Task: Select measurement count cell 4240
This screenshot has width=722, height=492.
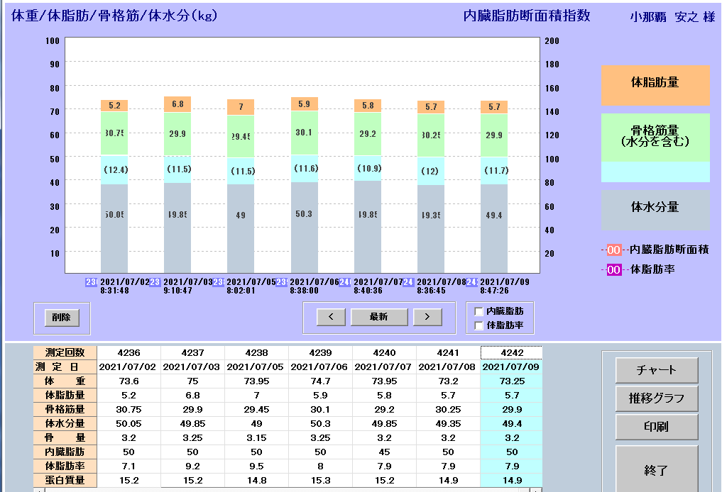Action: click(385, 352)
